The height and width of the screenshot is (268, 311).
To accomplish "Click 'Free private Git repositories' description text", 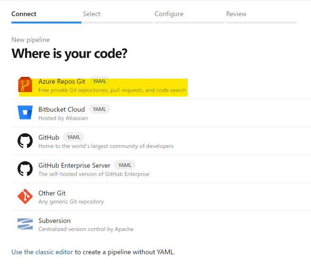I will (112, 90).
